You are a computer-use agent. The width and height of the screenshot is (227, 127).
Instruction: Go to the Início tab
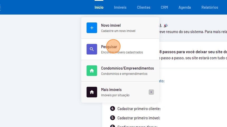click(x=99, y=7)
